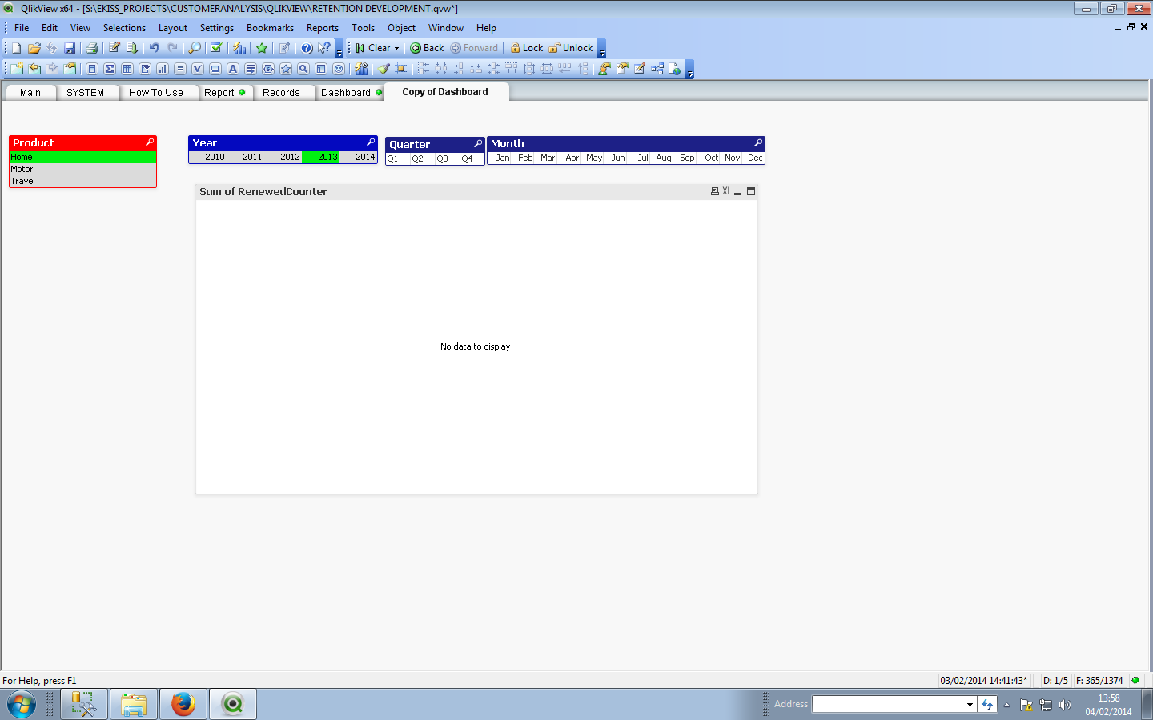Click the Print icon in the toolbar
The image size is (1153, 720).
[91, 48]
